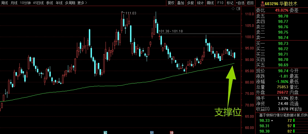Open the 统计 statistics tool
Image resolution: width=308 pixels, height=134 pixels.
point(200,3)
